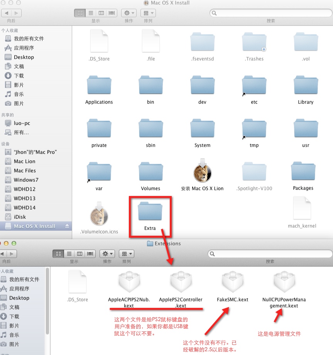Switch Extensions window to Cover Flow view
Viewport: 333px width, 355px height.
[90, 254]
